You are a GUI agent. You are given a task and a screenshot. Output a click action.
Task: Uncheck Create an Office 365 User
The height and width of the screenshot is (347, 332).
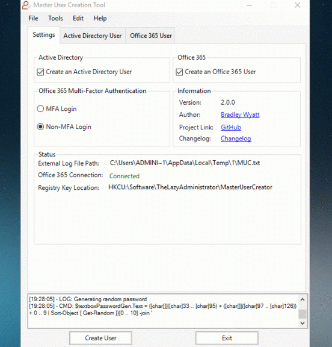click(x=179, y=72)
